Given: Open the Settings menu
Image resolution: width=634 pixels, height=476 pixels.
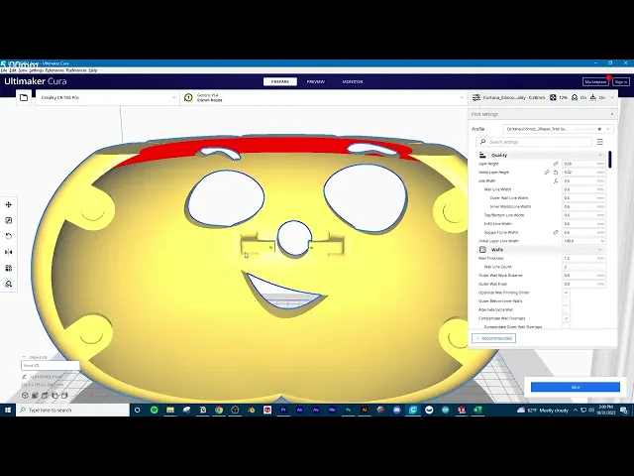Looking at the screenshot, I should pos(36,70).
